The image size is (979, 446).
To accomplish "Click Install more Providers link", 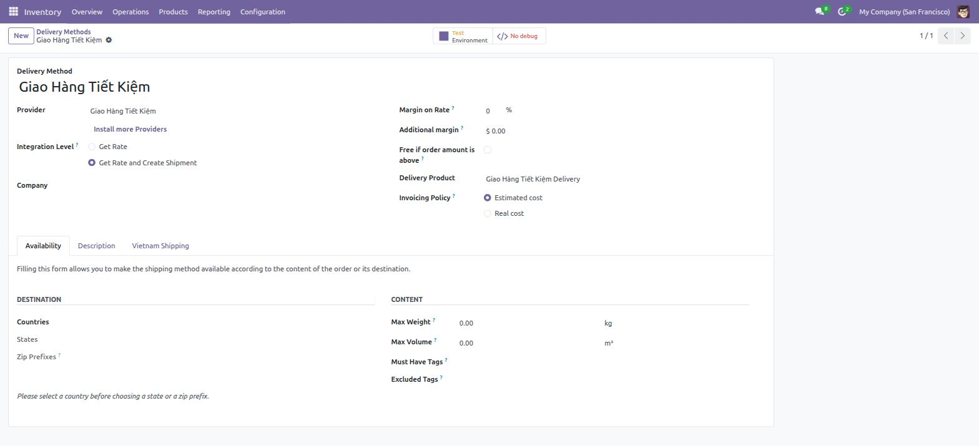I will pos(130,129).
